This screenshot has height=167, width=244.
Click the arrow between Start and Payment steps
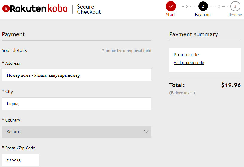(187, 6)
